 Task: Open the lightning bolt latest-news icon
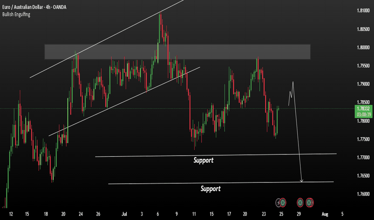[278, 203]
